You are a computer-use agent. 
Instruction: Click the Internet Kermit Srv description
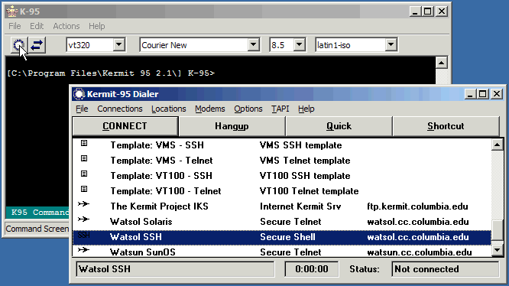click(300, 206)
